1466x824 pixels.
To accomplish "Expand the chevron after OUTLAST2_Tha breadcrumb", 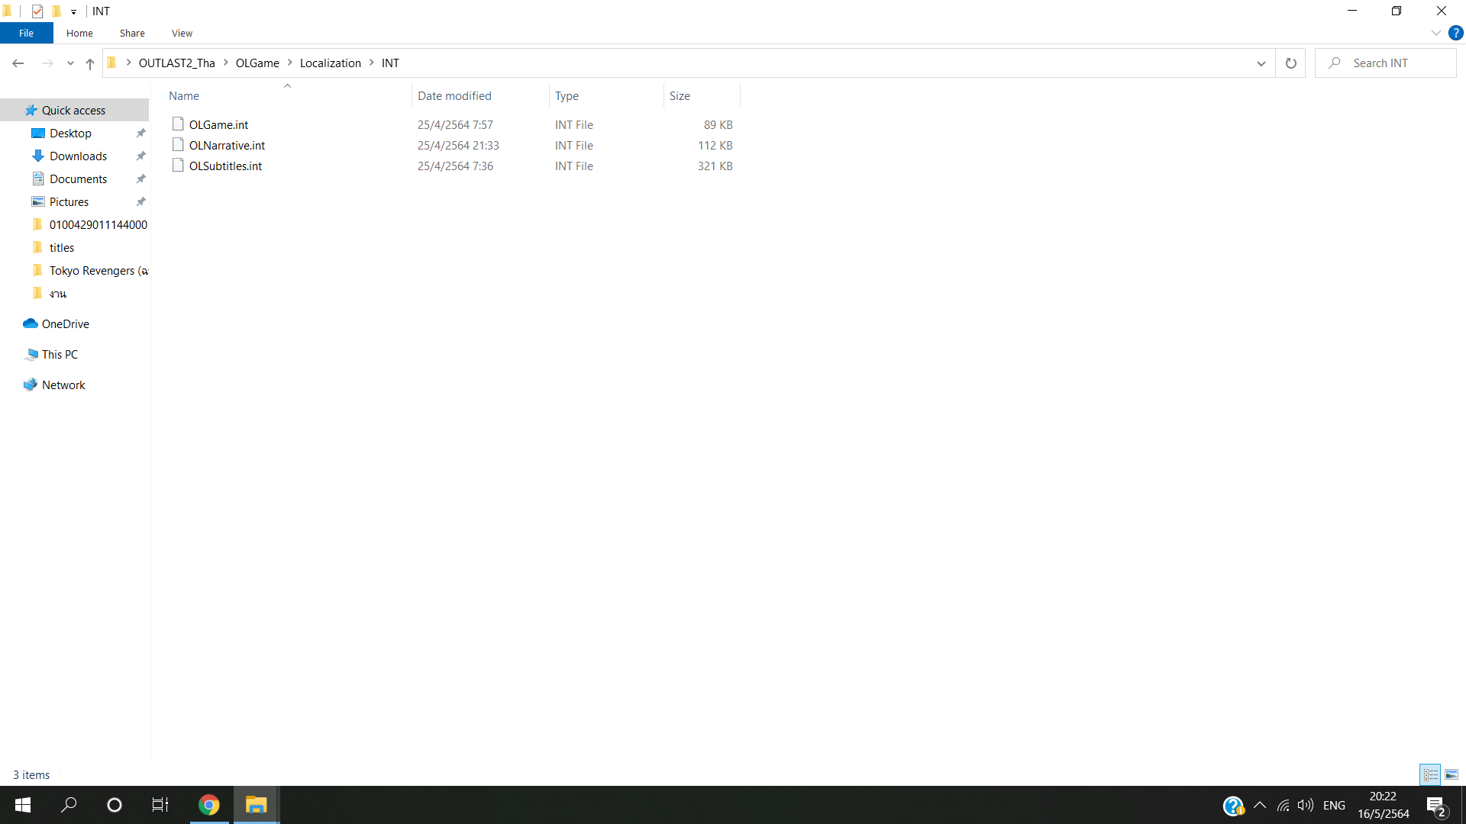I will point(226,63).
